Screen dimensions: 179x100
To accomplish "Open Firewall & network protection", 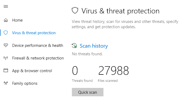I will pyautogui.click(x=38, y=58).
